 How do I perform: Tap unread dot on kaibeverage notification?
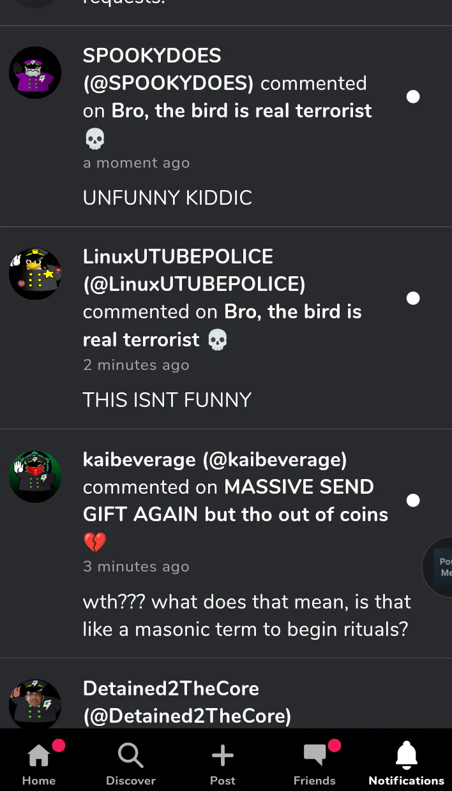click(x=413, y=500)
